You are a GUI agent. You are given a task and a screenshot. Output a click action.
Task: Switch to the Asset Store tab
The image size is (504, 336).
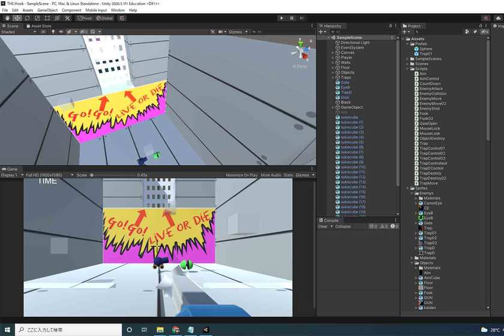point(41,26)
